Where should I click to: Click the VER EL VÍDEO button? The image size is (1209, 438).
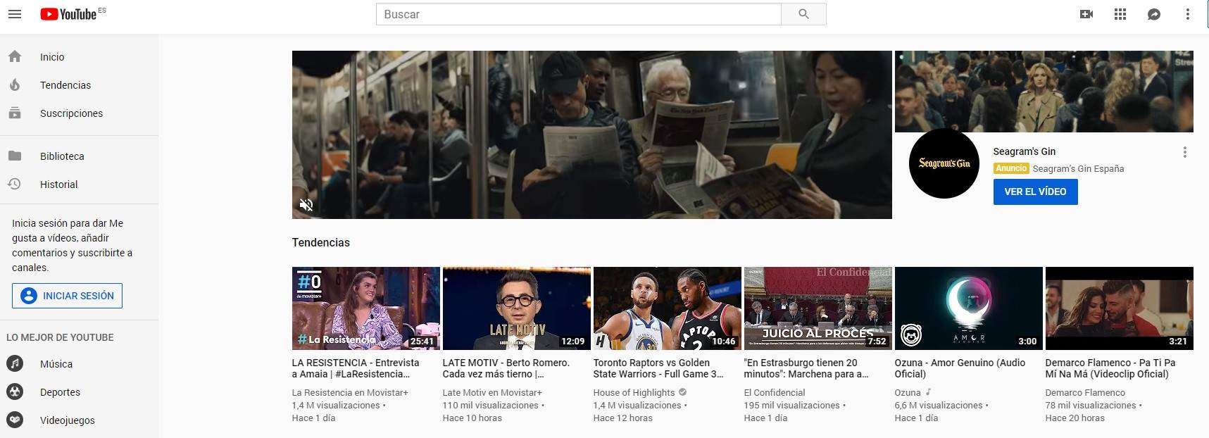pyautogui.click(x=1035, y=192)
